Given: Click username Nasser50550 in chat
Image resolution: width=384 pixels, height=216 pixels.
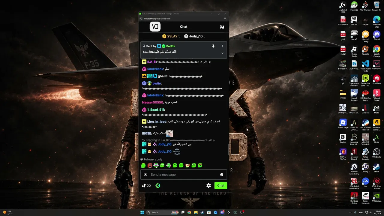Looking at the screenshot, I should pos(153,102).
